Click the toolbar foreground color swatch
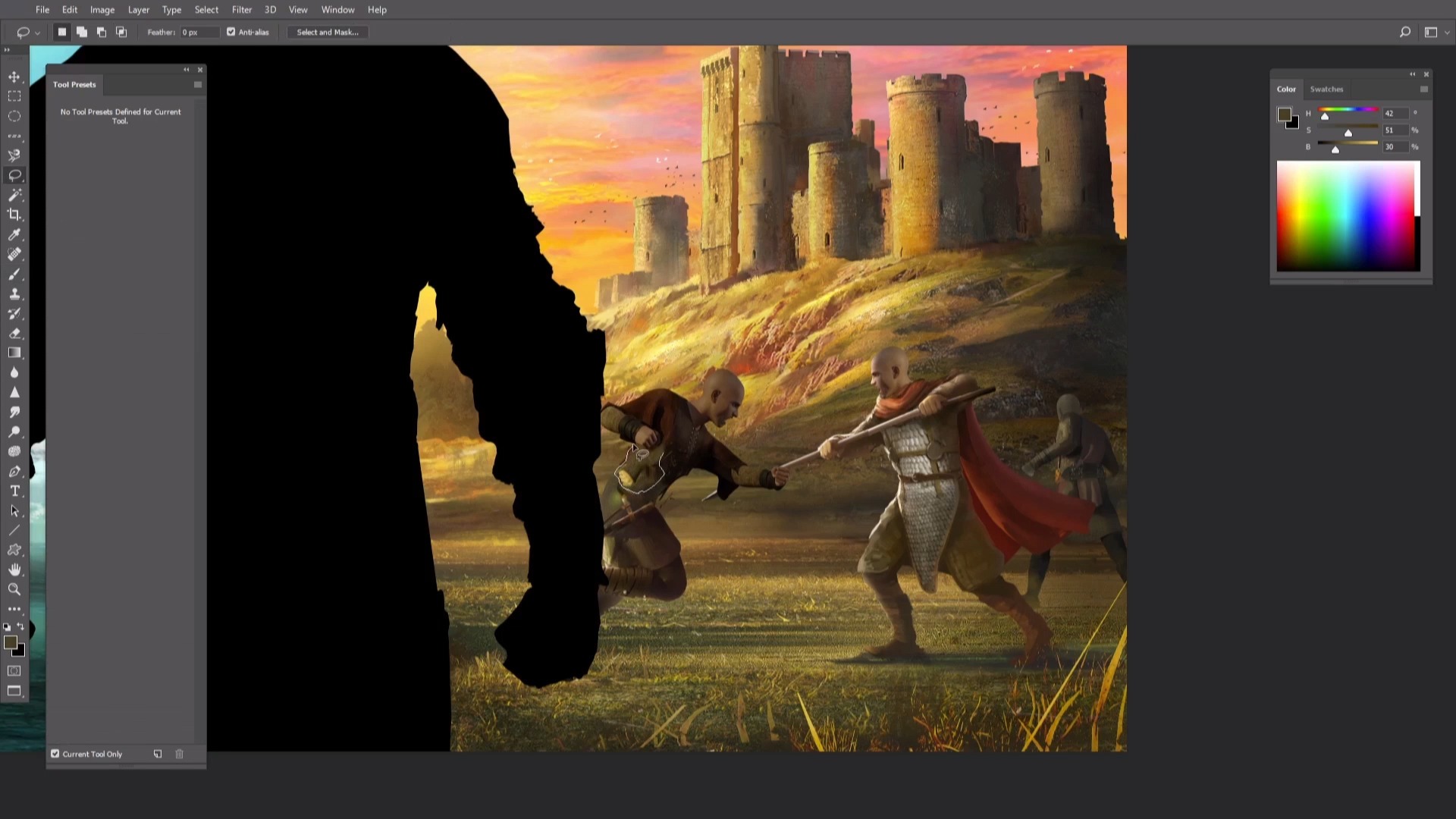This screenshot has width=1456, height=819. [10, 642]
